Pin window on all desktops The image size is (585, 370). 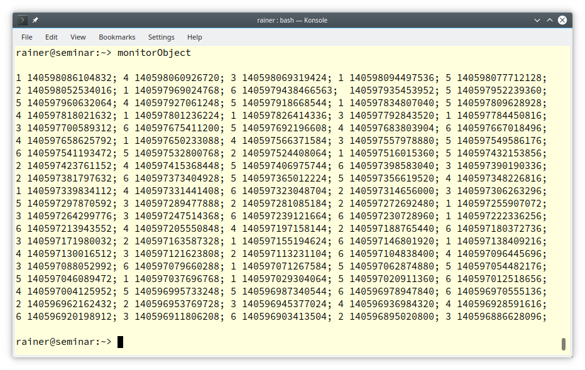coord(35,20)
